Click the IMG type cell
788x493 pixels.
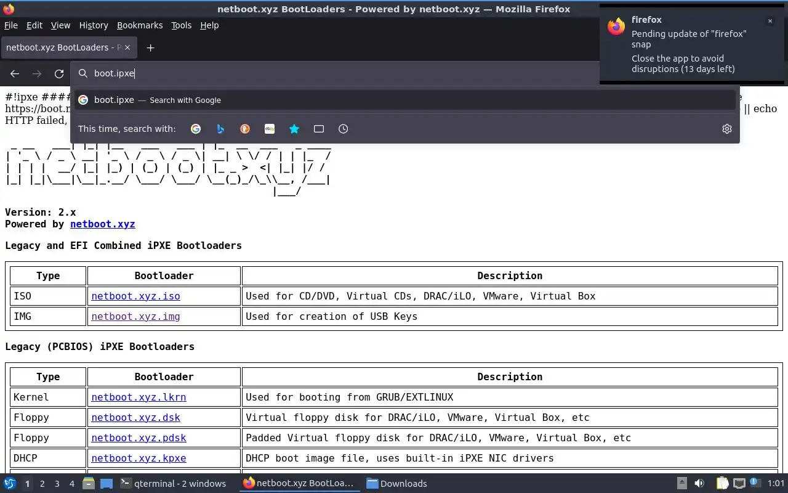coord(48,316)
